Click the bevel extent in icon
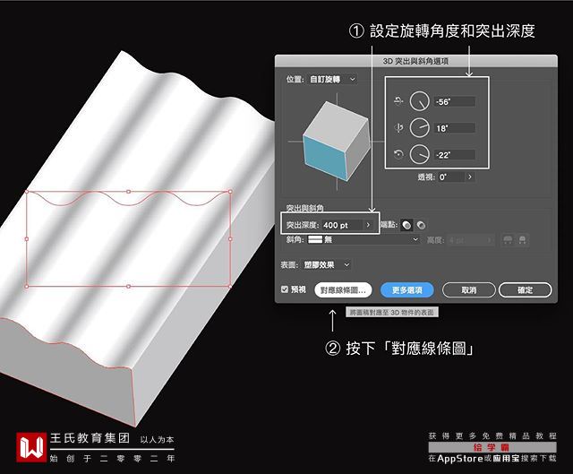 [522, 240]
